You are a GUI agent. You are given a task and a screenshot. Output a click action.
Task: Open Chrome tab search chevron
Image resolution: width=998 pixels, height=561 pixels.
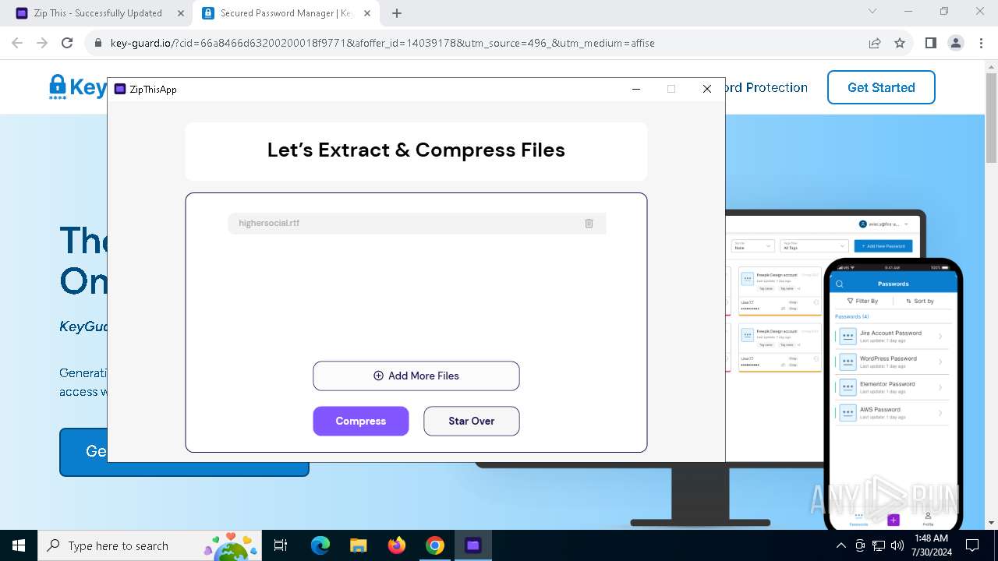[x=872, y=11]
